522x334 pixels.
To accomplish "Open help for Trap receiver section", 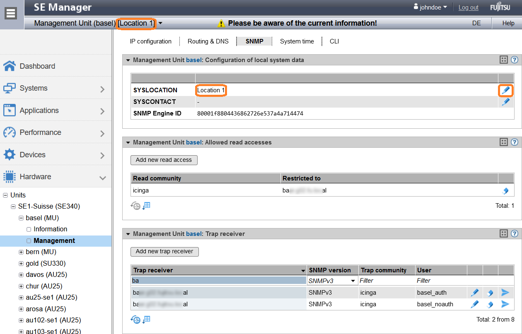I will (x=514, y=234).
